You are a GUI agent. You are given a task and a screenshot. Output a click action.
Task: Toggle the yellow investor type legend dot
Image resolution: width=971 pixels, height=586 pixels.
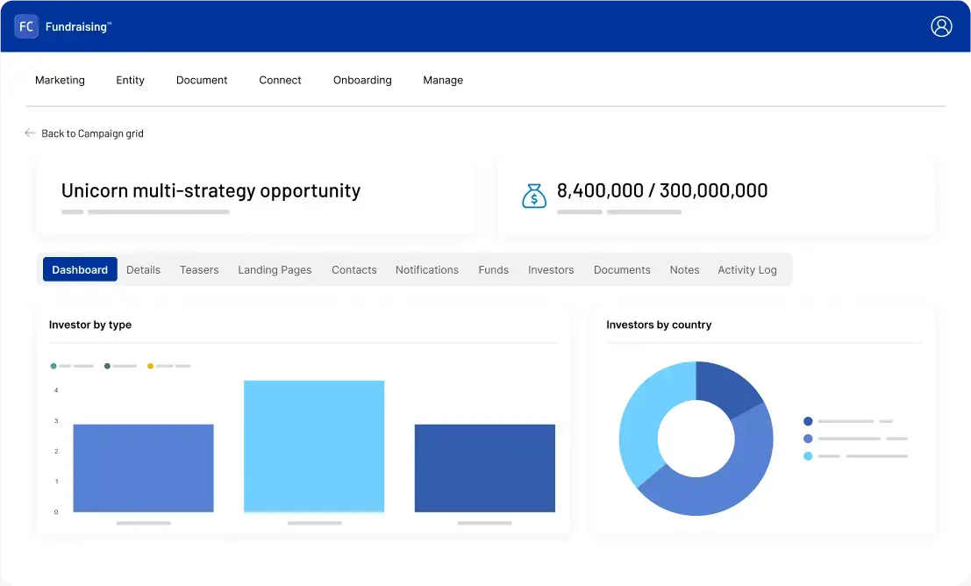tap(149, 366)
